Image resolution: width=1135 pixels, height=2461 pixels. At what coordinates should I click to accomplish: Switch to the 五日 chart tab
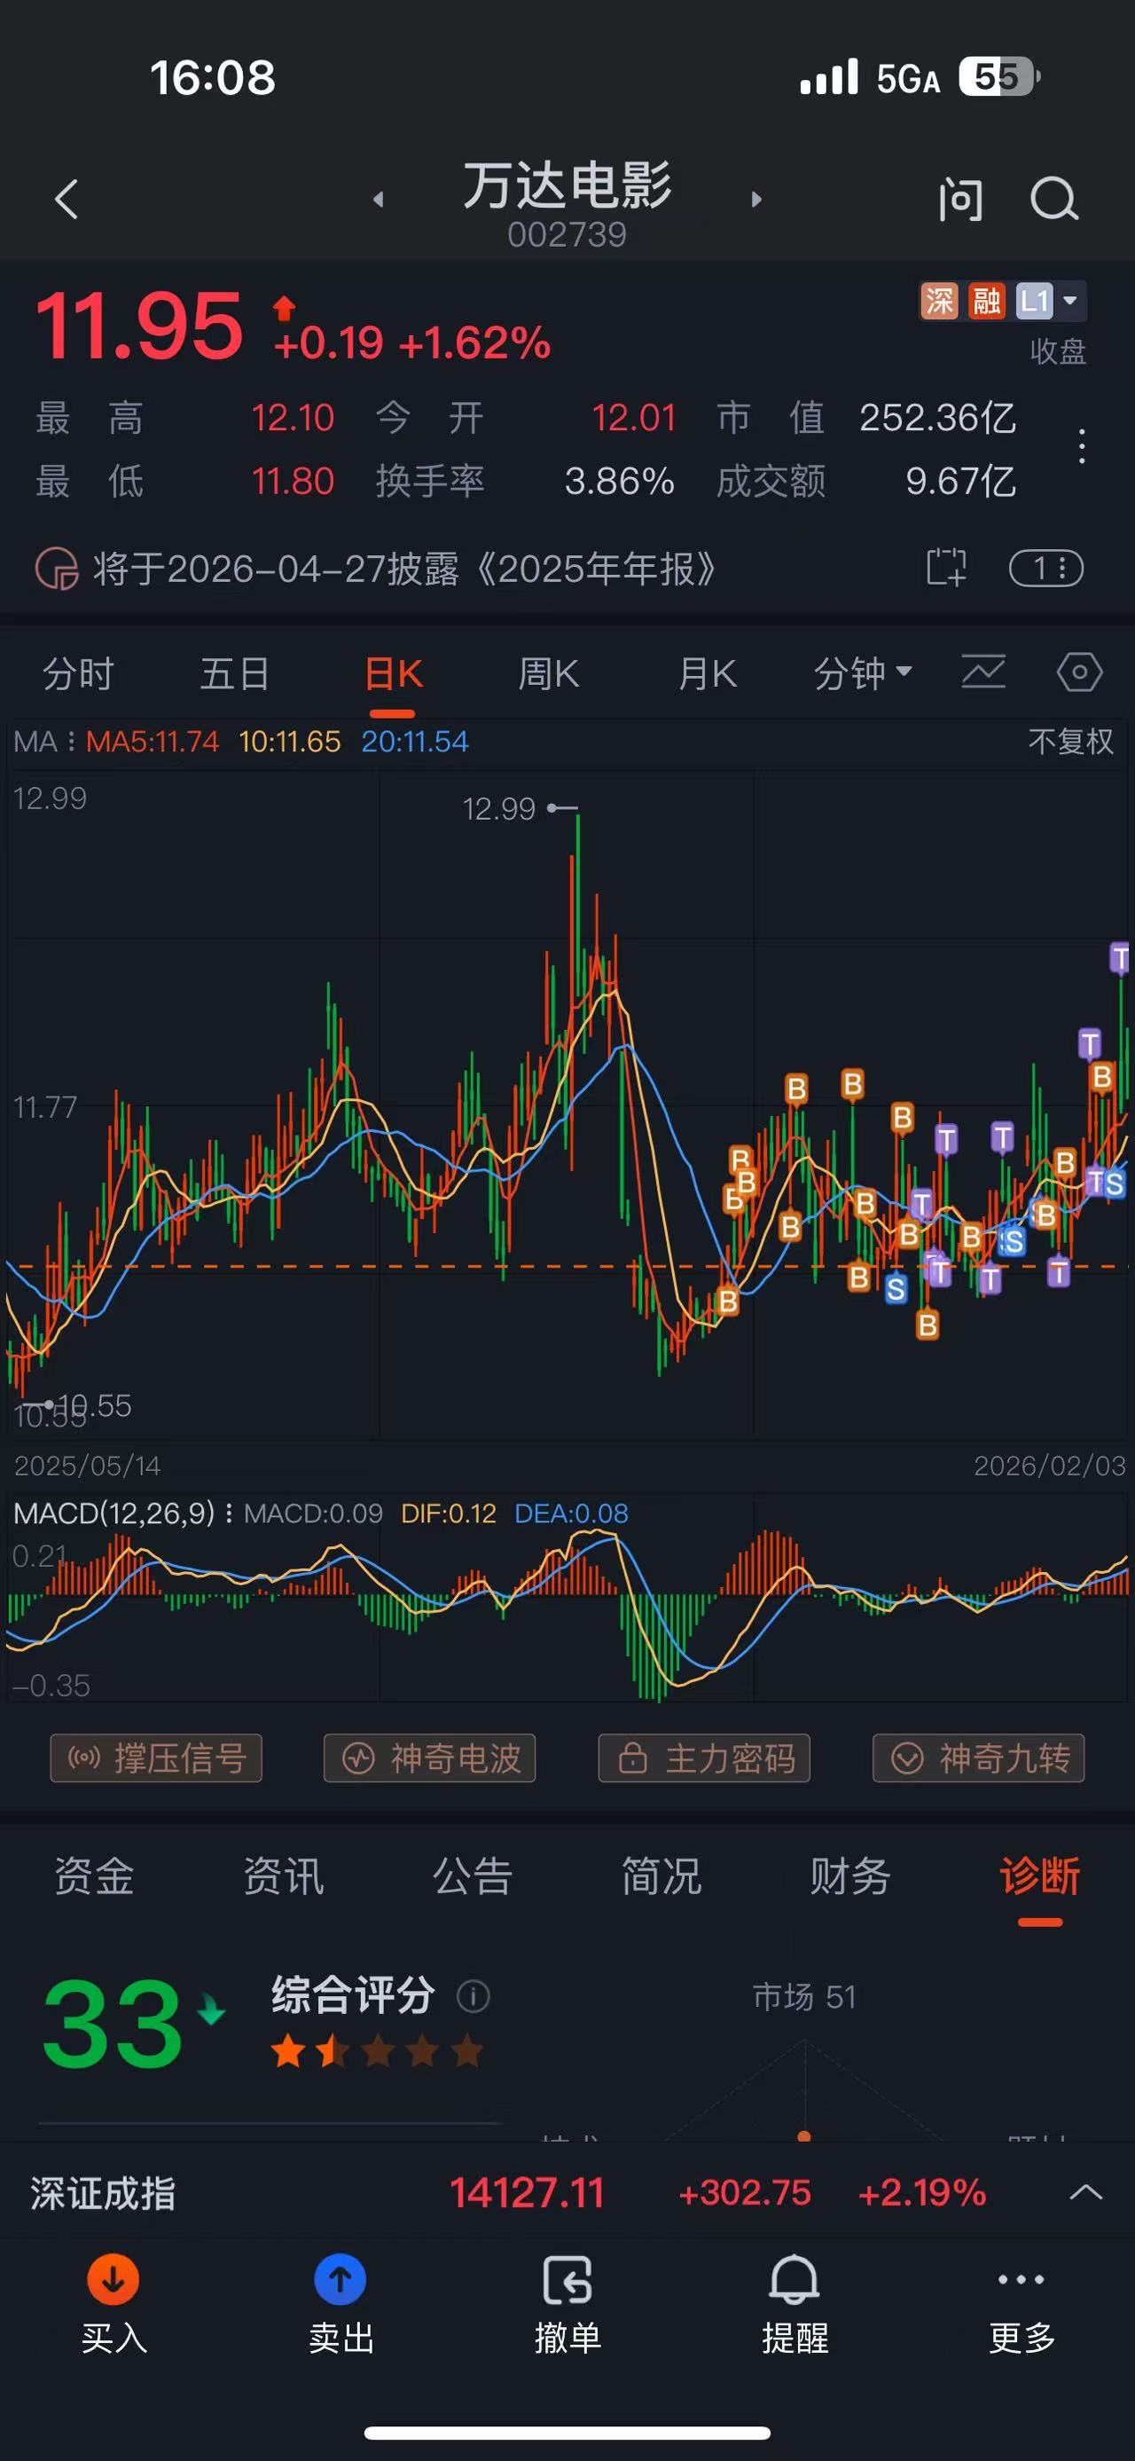point(235,674)
